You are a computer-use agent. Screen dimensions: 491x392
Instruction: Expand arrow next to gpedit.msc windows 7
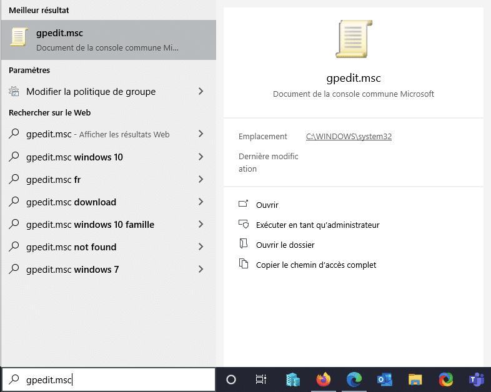click(x=201, y=270)
